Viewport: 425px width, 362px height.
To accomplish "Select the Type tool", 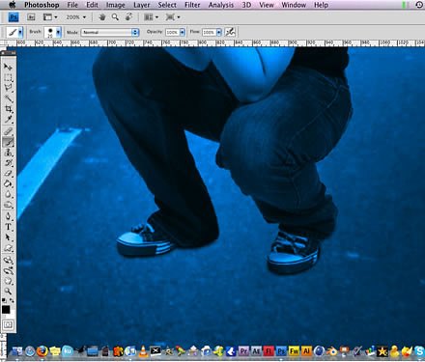I will [8, 227].
